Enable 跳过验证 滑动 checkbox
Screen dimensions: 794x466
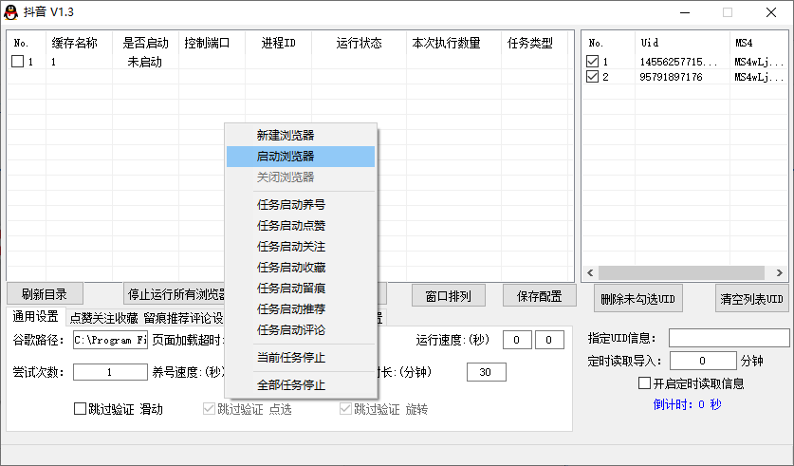[80, 409]
